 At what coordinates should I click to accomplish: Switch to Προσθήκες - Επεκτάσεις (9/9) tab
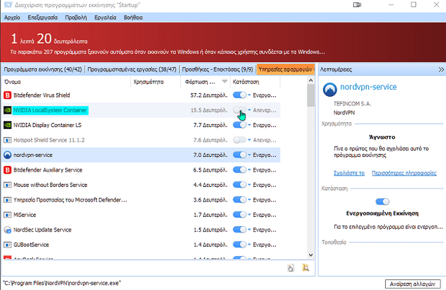pos(217,70)
